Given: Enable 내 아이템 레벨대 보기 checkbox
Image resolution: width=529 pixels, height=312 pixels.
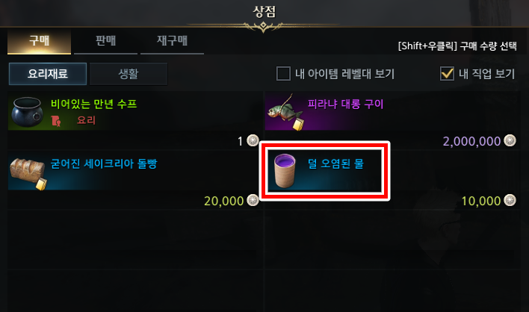Looking at the screenshot, I should tap(283, 73).
